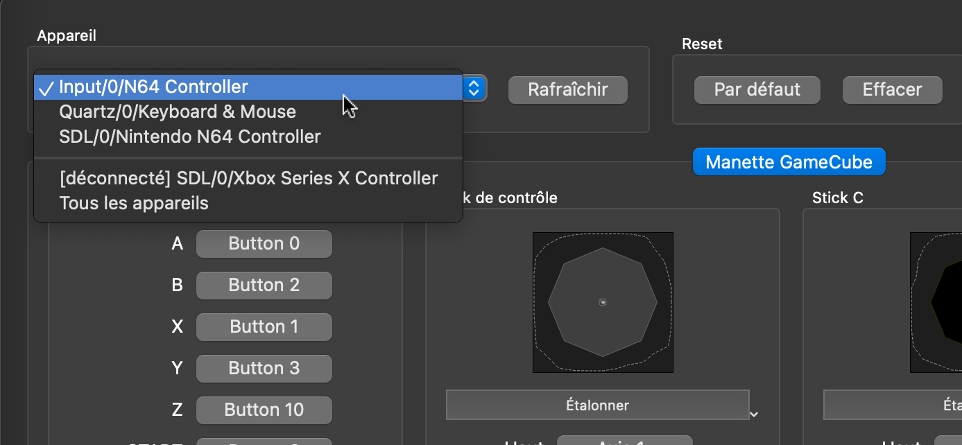The width and height of the screenshot is (962, 445).
Task: Open the Manette GameCube selector
Action: pos(789,162)
